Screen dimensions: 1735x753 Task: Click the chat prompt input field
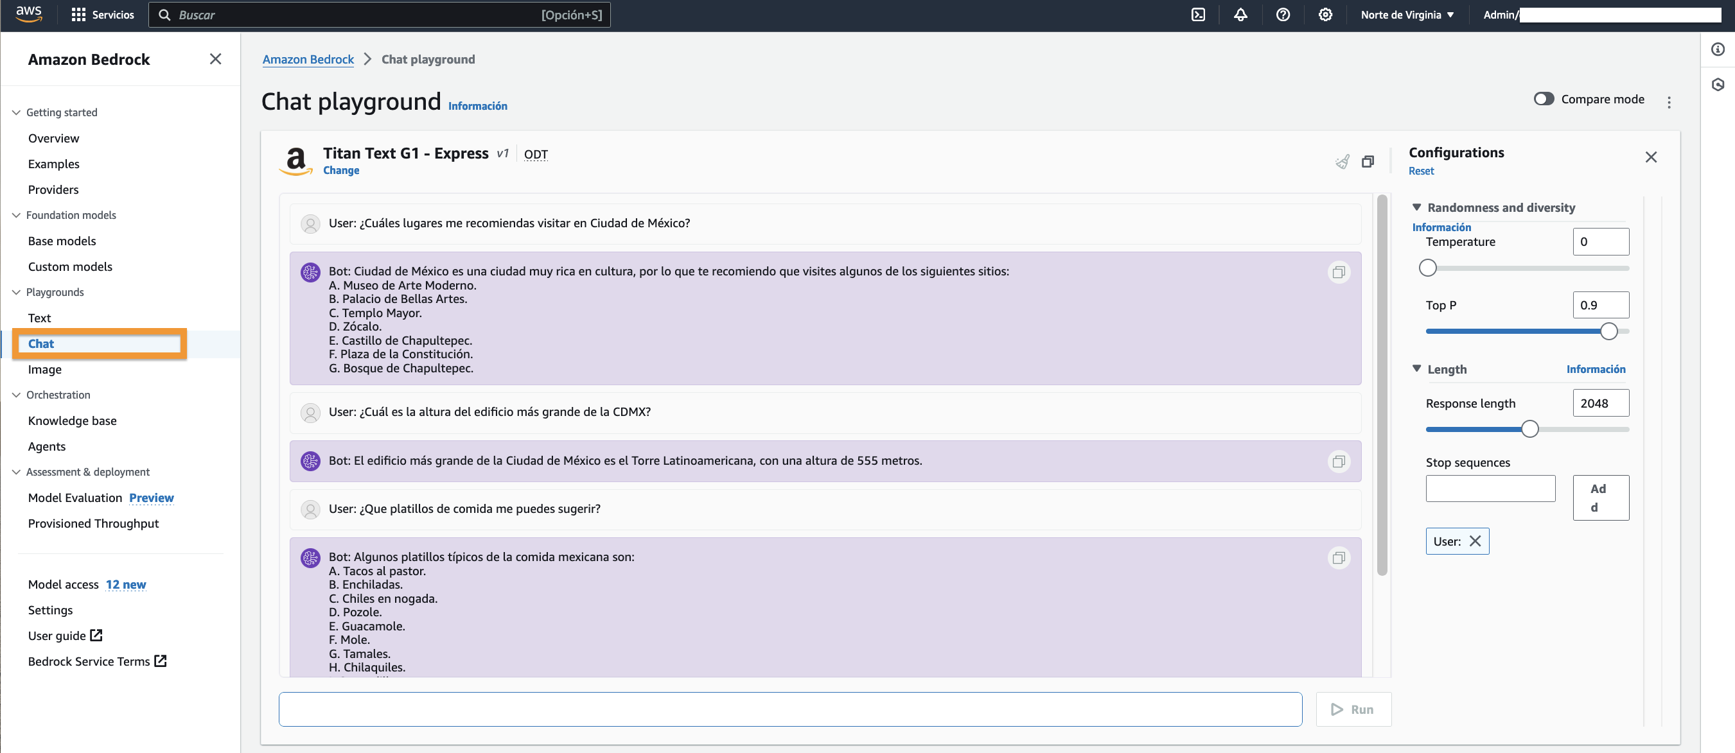click(789, 709)
